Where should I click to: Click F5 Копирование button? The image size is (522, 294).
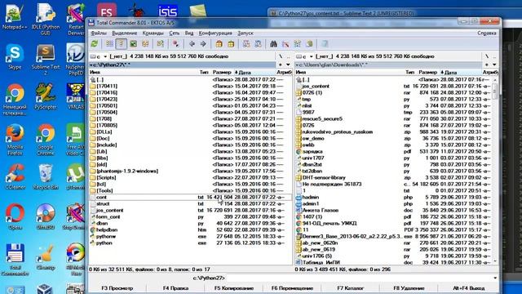[x=234, y=288]
